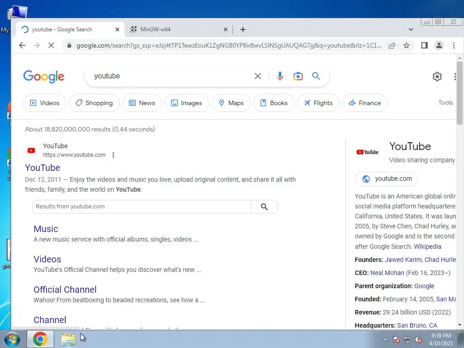This screenshot has width=464, height=348.
Task: Open Windows Start button
Action: tap(12, 339)
